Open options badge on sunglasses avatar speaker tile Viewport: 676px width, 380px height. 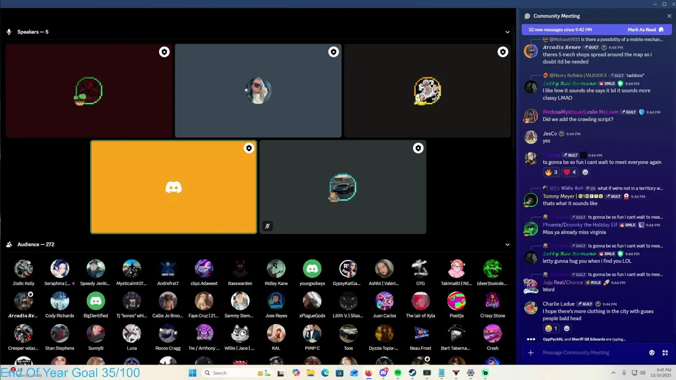333,52
